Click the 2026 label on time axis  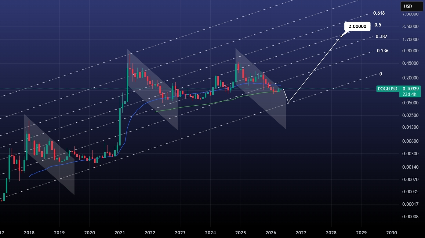(x=271, y=232)
